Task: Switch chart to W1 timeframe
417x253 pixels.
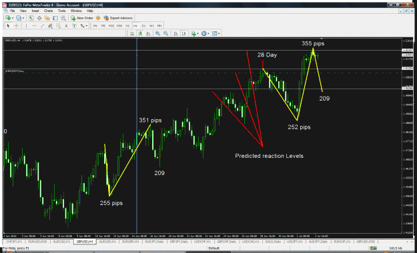Action: (151, 26)
